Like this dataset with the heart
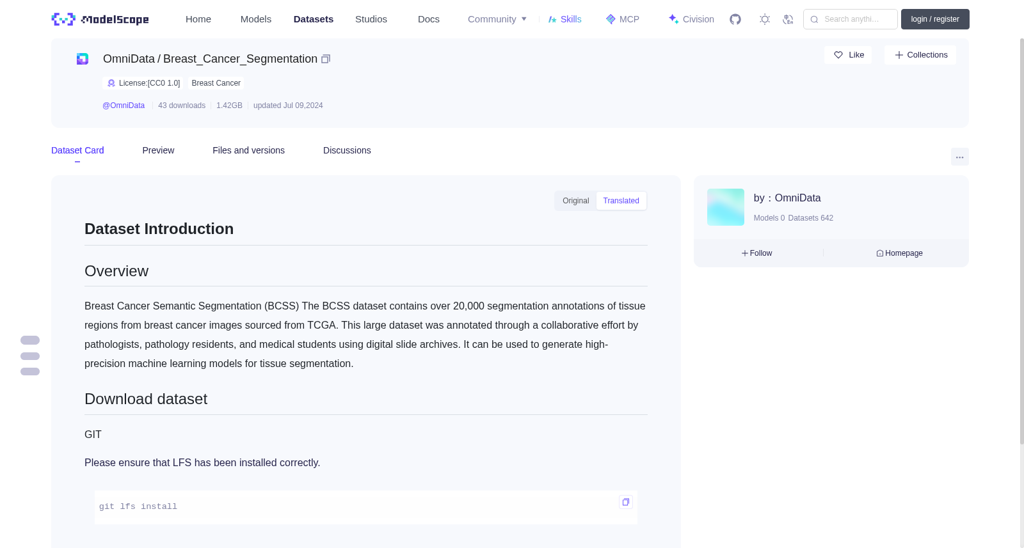This screenshot has height=548, width=1024. coord(848,55)
